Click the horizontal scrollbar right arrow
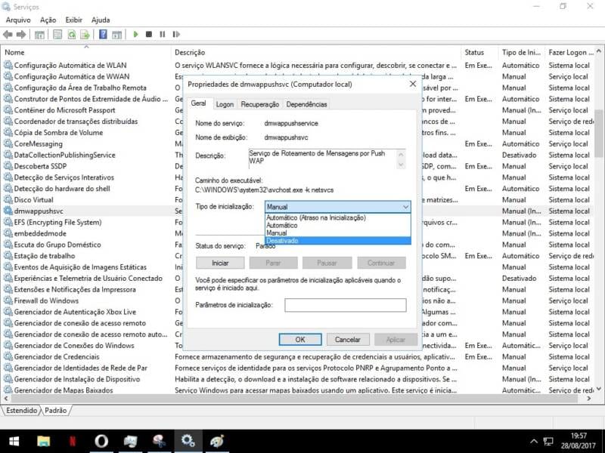This screenshot has width=605, height=453. click(589, 399)
